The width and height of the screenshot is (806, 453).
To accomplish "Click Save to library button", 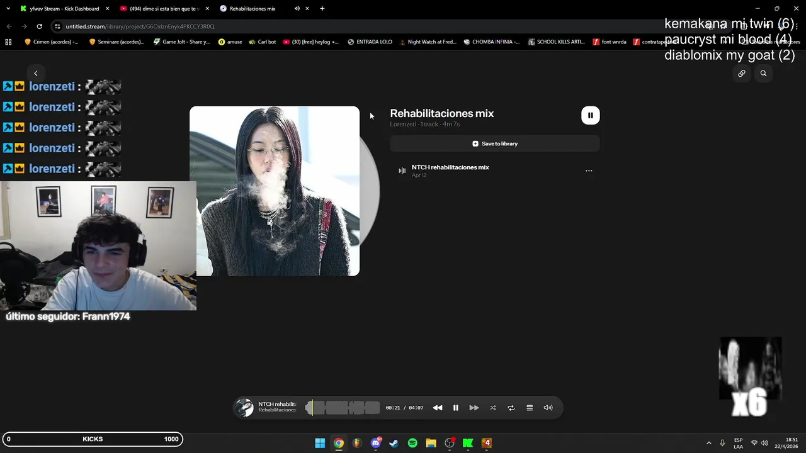I will point(495,143).
